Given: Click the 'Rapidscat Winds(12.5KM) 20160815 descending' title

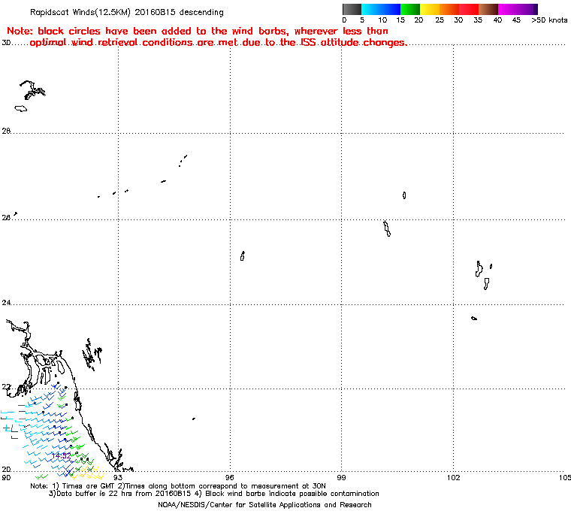Looking at the screenshot, I should 127,12.
